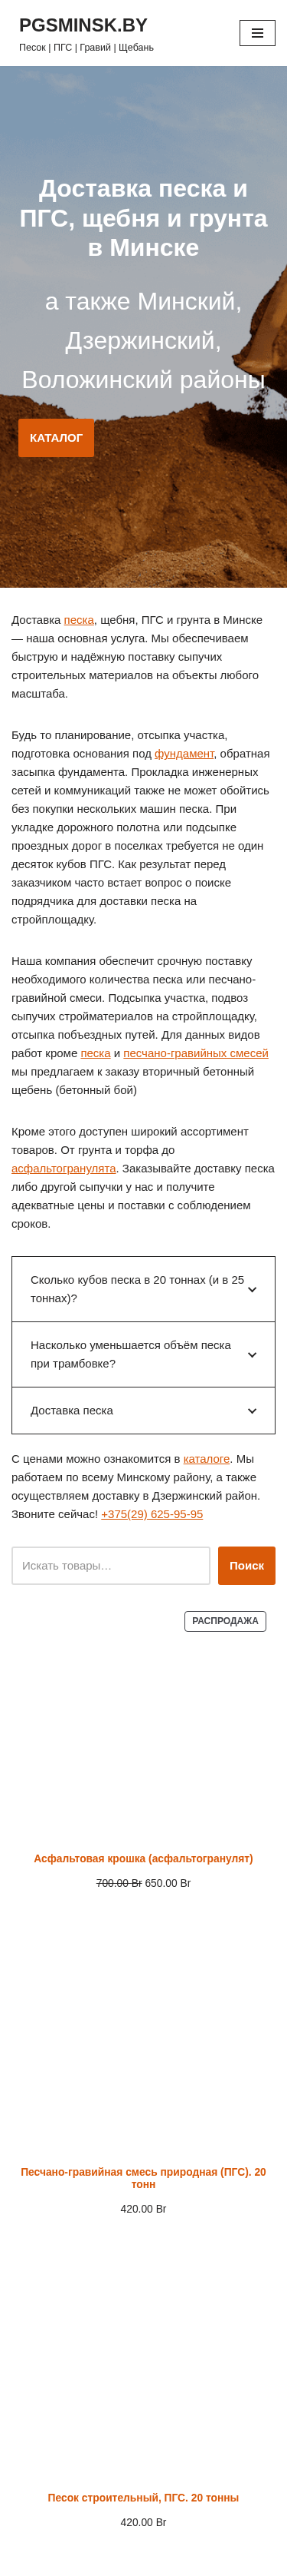Click chevron beside the 20 тоннах question
Image resolution: width=287 pixels, height=2576 pixels.
pos(252,1290)
